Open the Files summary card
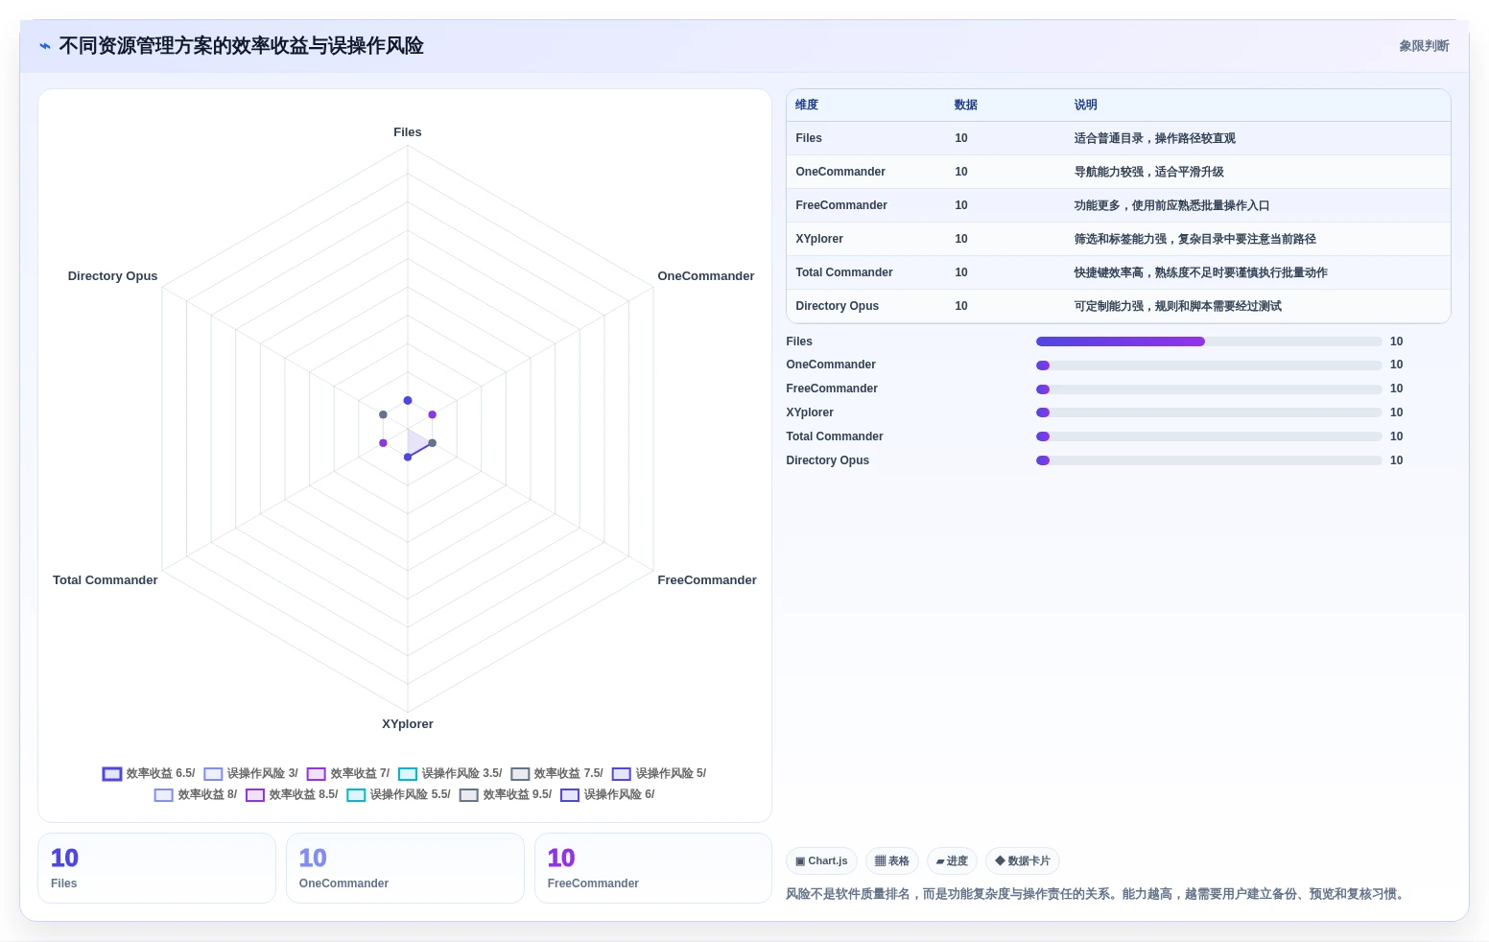The height and width of the screenshot is (942, 1489). (x=156, y=868)
